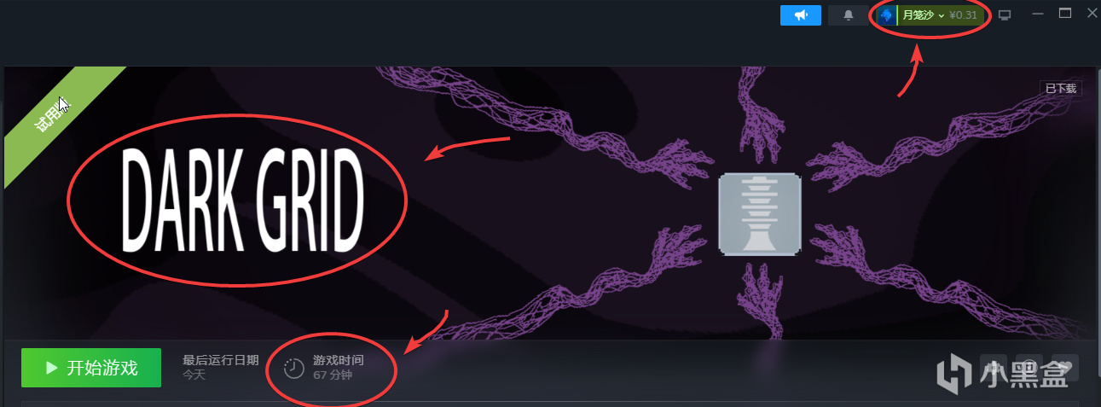
Task: Click the DARK GRID logo
Action: pos(243,197)
